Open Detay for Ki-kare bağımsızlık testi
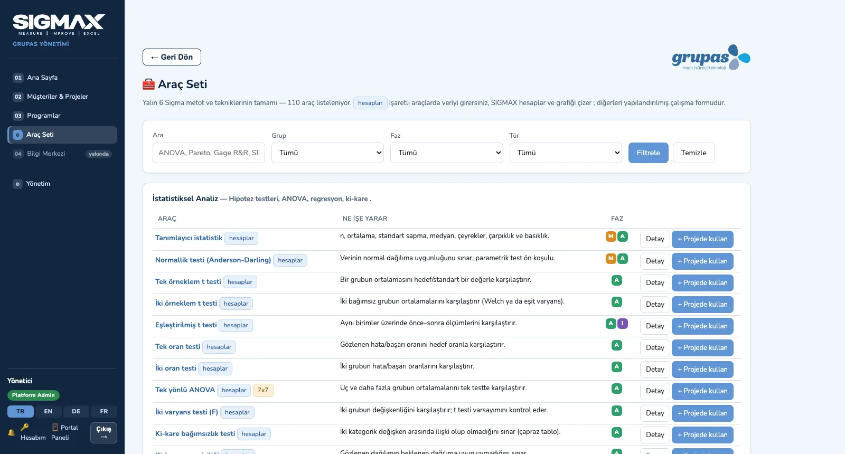The width and height of the screenshot is (845, 454). (655, 435)
